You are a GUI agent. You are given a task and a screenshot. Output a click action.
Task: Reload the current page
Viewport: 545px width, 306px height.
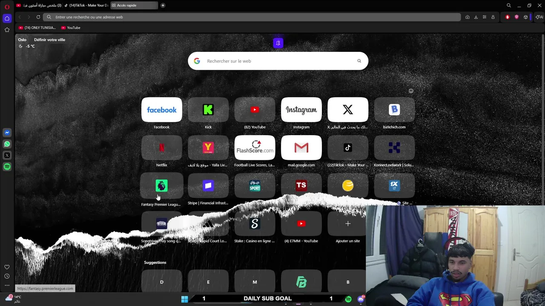(x=38, y=17)
